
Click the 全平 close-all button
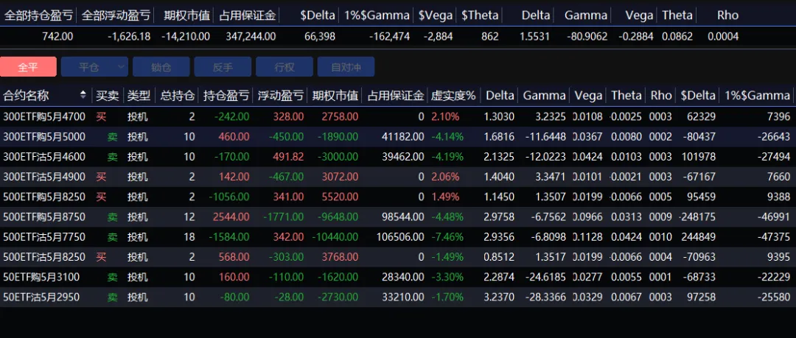pos(28,67)
